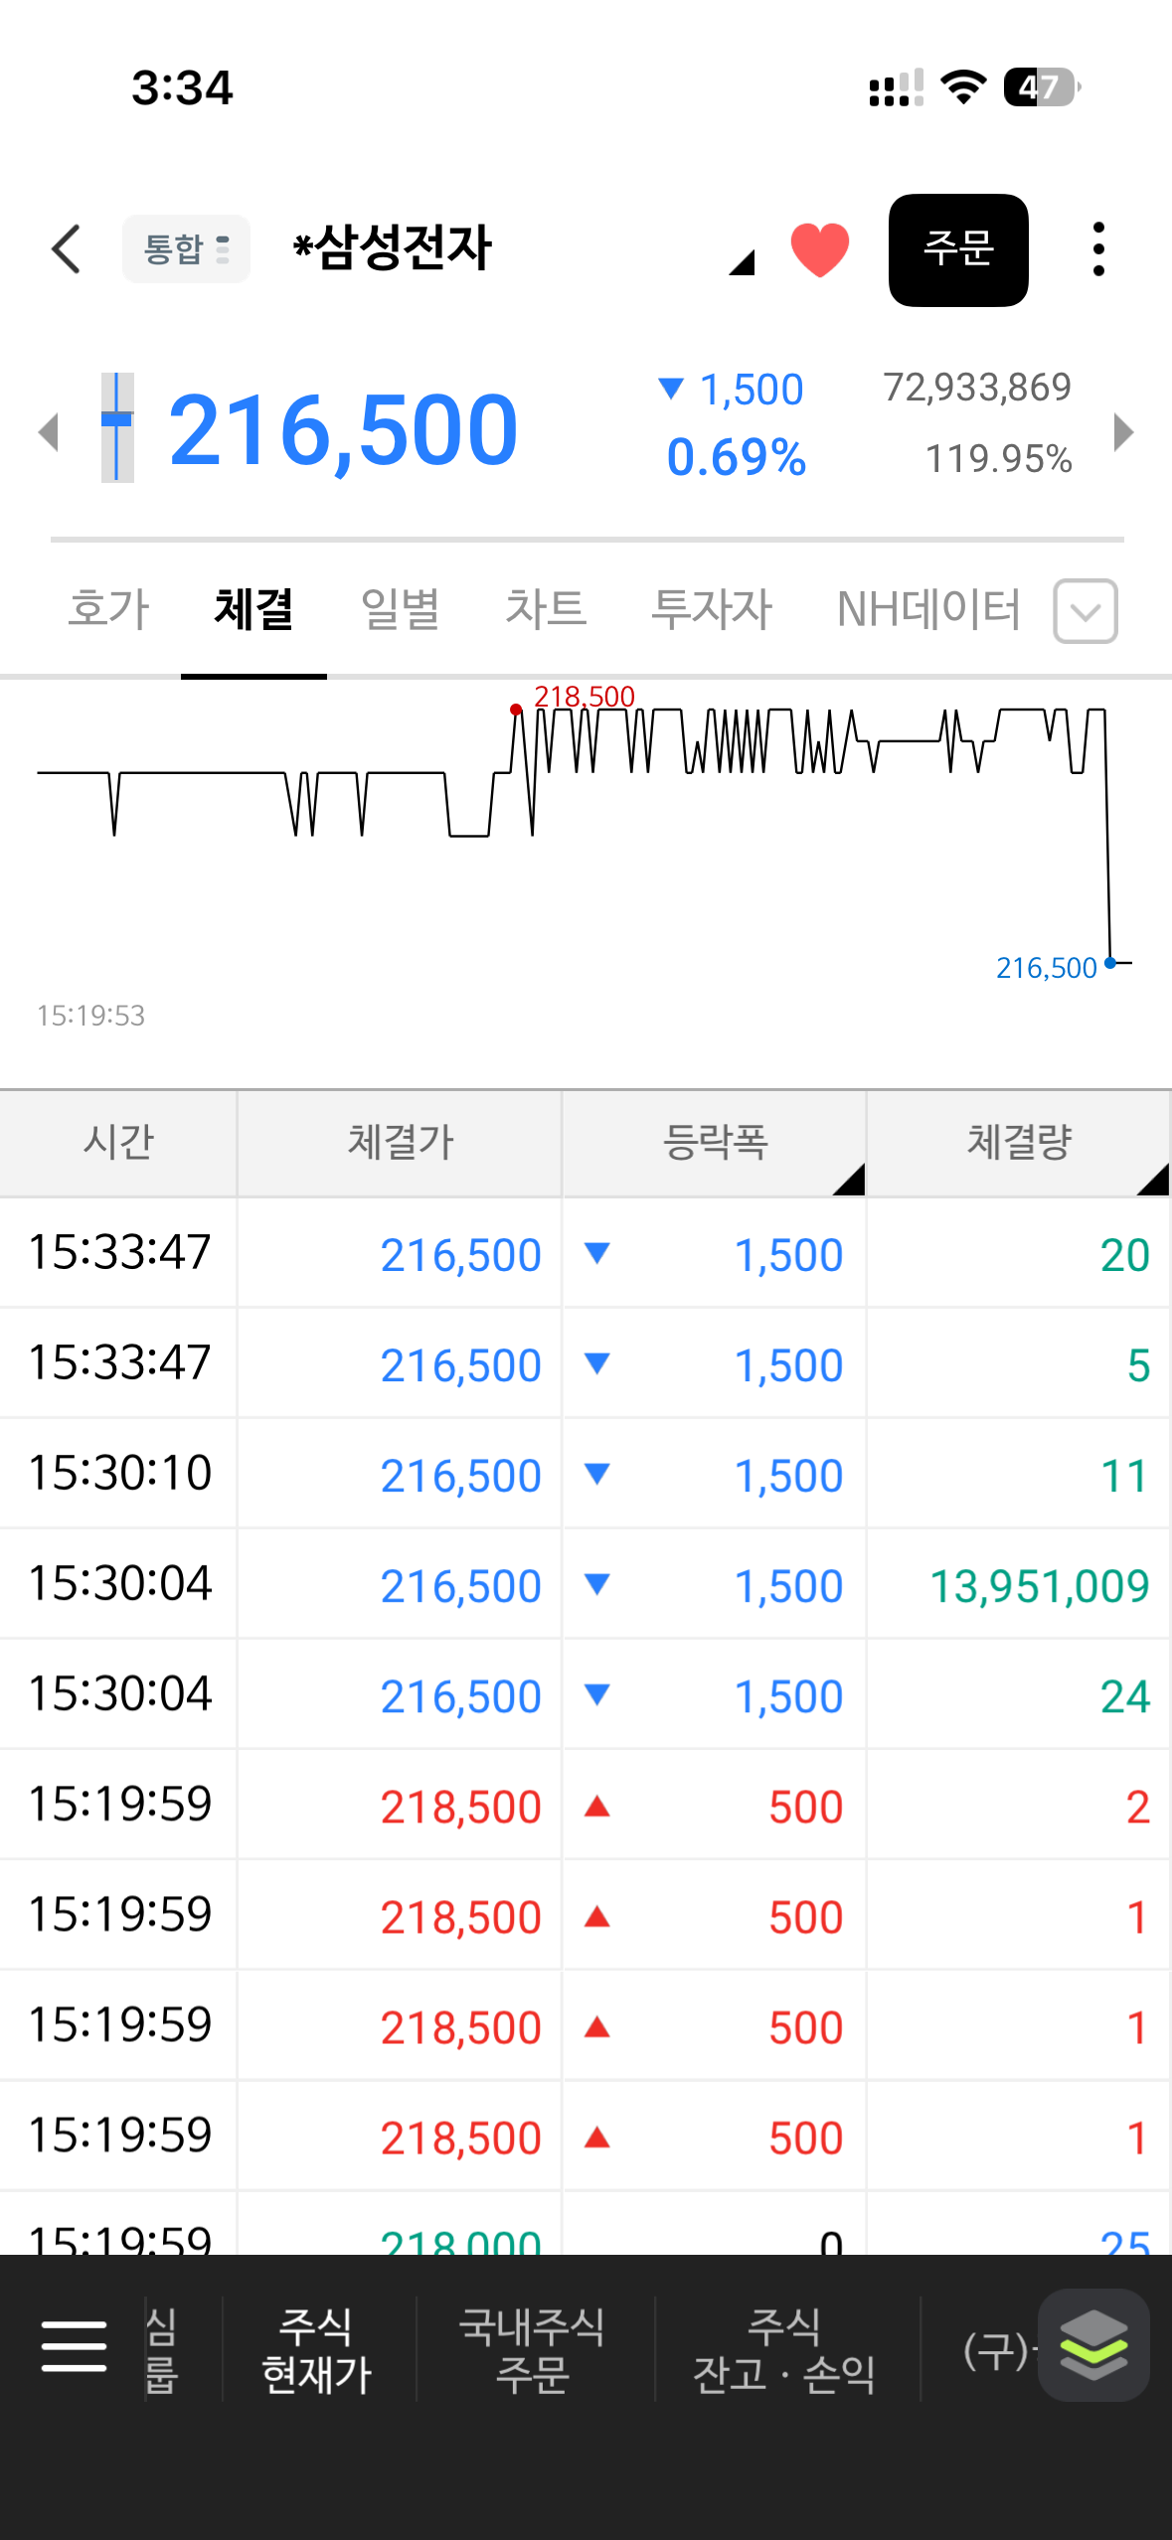Expand the stock name dropdown triangle
Image resolution: width=1172 pixels, height=2540 pixels.
pos(742,262)
